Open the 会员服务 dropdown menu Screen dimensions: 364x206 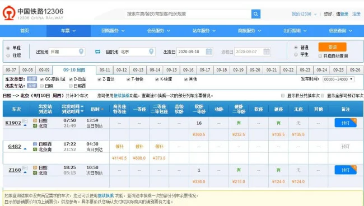(158, 31)
